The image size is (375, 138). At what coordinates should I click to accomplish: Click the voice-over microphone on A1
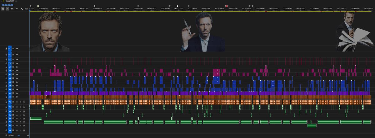click(x=24, y=102)
